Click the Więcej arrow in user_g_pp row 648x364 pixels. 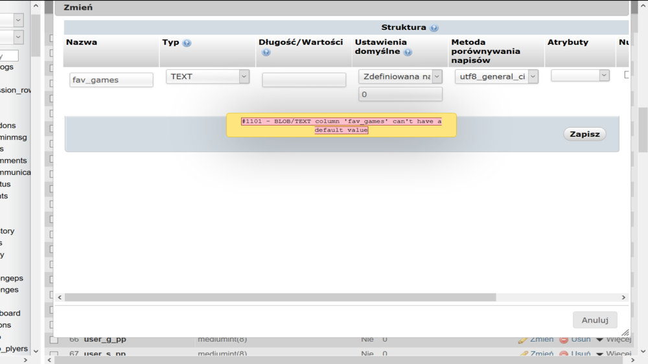(x=599, y=339)
